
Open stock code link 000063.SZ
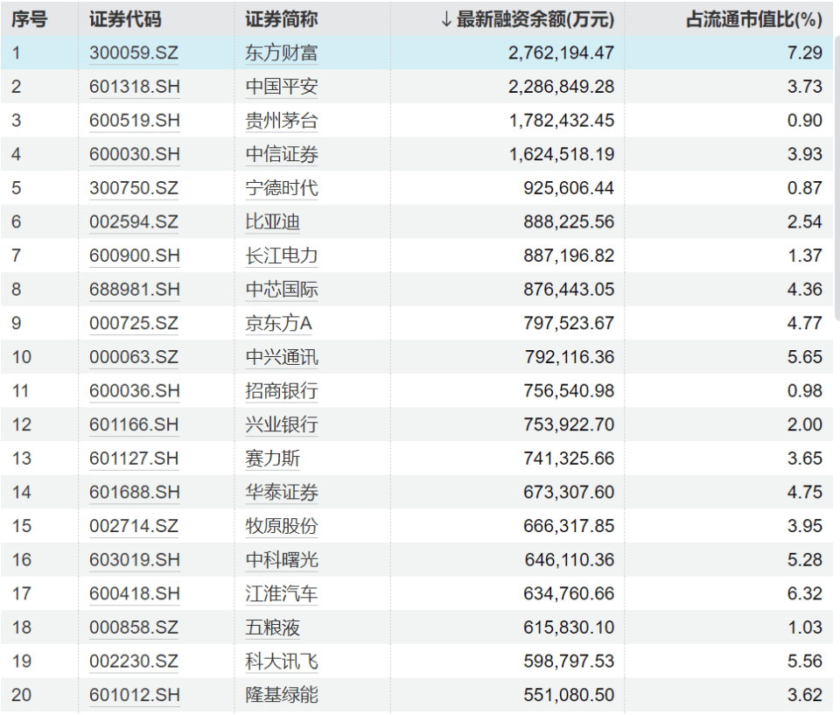tap(134, 356)
